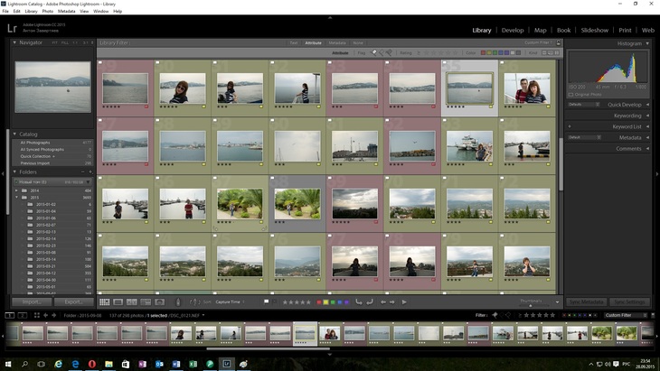The width and height of the screenshot is (660, 371).
Task: Click the Import button
Action: pyautogui.click(x=32, y=301)
